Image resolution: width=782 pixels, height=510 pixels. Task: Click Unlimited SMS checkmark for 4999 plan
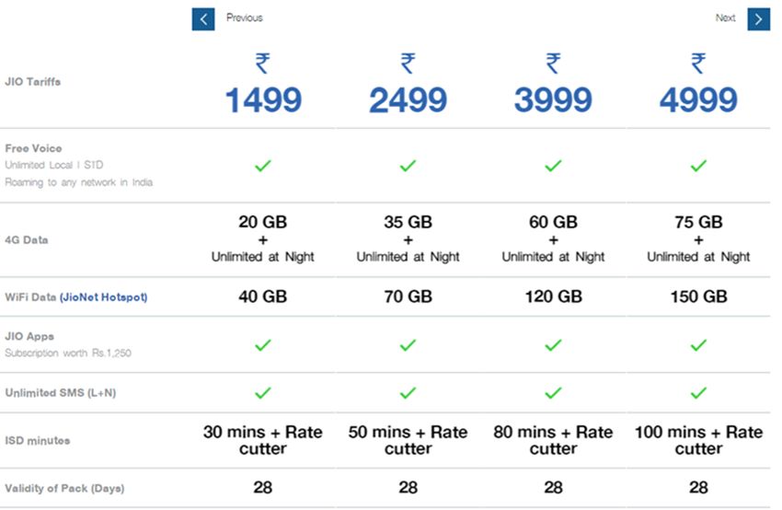pyautogui.click(x=698, y=393)
